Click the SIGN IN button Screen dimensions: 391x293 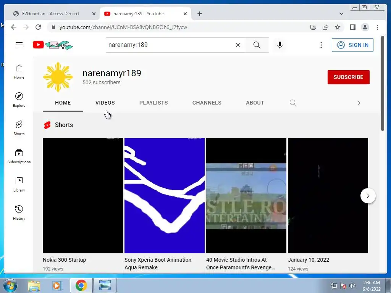pos(352,45)
